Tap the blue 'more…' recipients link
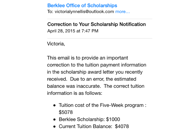The height and width of the screenshot is (130, 195). (x=122, y=12)
